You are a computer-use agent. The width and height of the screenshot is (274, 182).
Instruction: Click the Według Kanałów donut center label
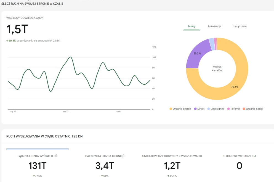[x=217, y=69]
